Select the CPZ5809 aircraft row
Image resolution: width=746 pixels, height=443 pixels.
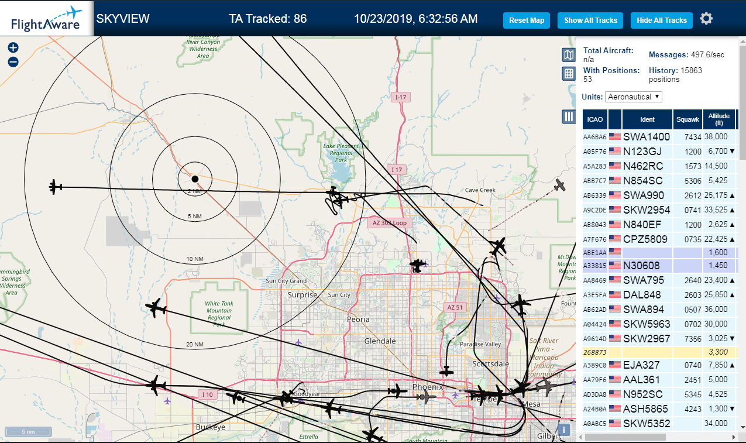659,239
